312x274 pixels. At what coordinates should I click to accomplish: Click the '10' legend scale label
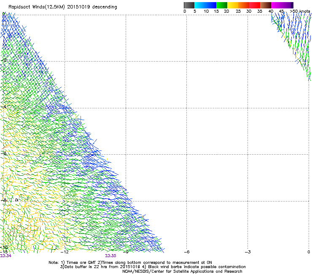pos(206,11)
